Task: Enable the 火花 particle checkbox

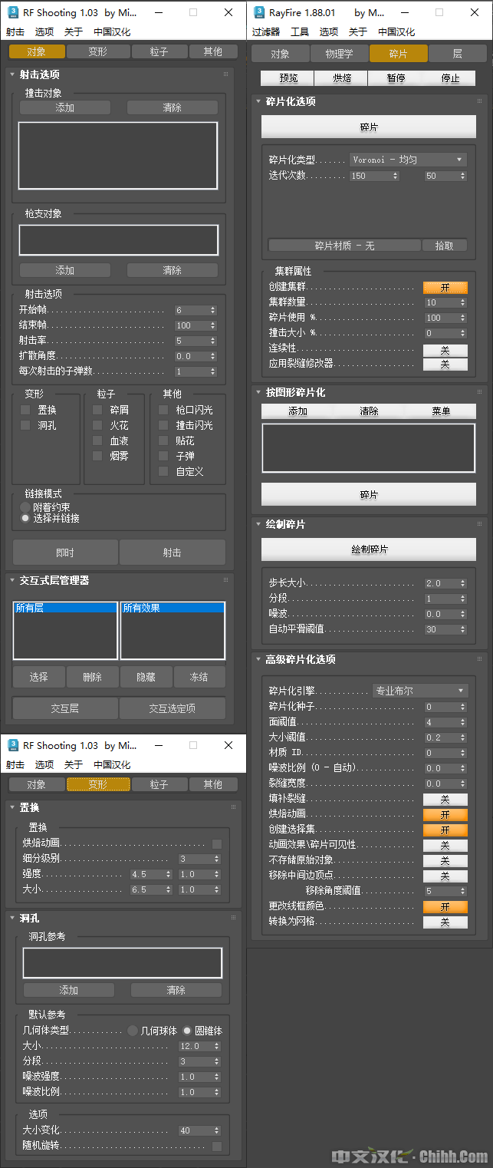Action: (97, 425)
